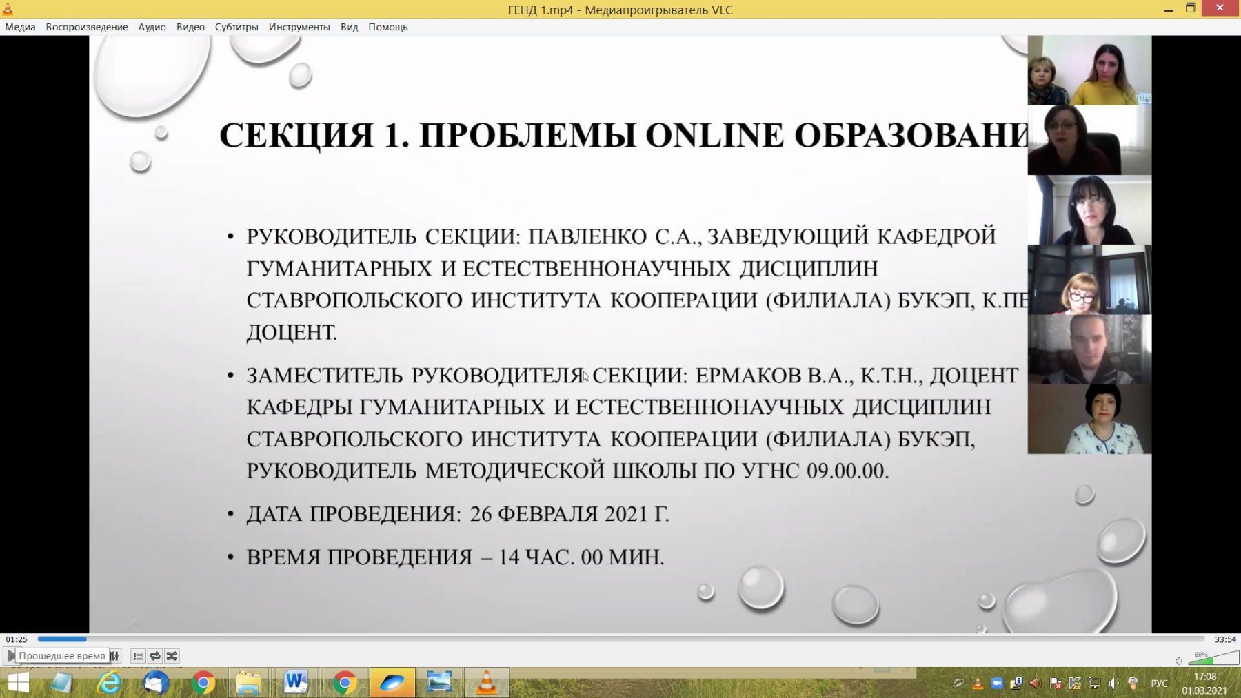Click the Play button in VLC
The width and height of the screenshot is (1241, 698).
[x=10, y=656]
